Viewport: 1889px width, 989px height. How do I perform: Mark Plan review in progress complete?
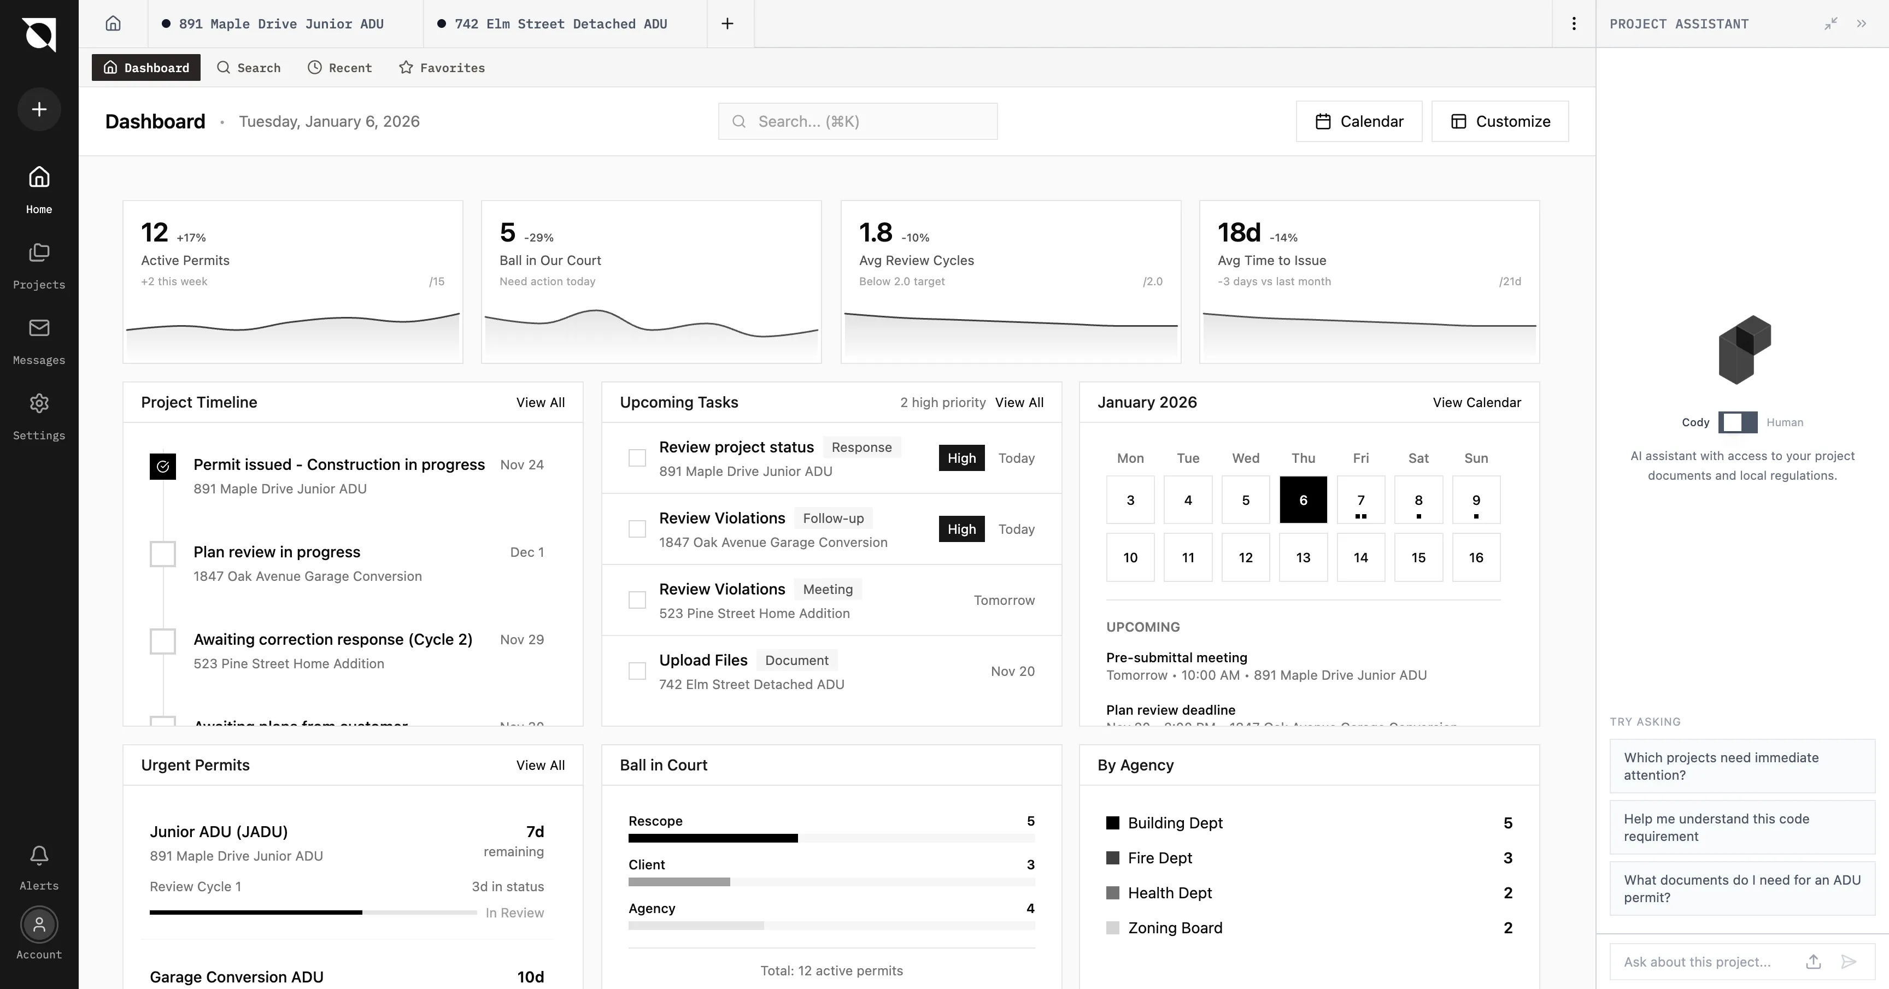[163, 554]
